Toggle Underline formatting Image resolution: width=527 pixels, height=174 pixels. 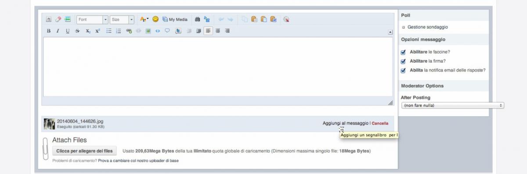[68, 31]
